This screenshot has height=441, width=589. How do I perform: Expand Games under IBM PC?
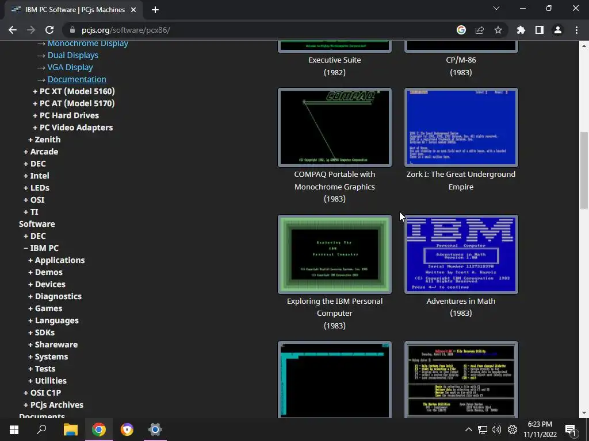[45, 308]
